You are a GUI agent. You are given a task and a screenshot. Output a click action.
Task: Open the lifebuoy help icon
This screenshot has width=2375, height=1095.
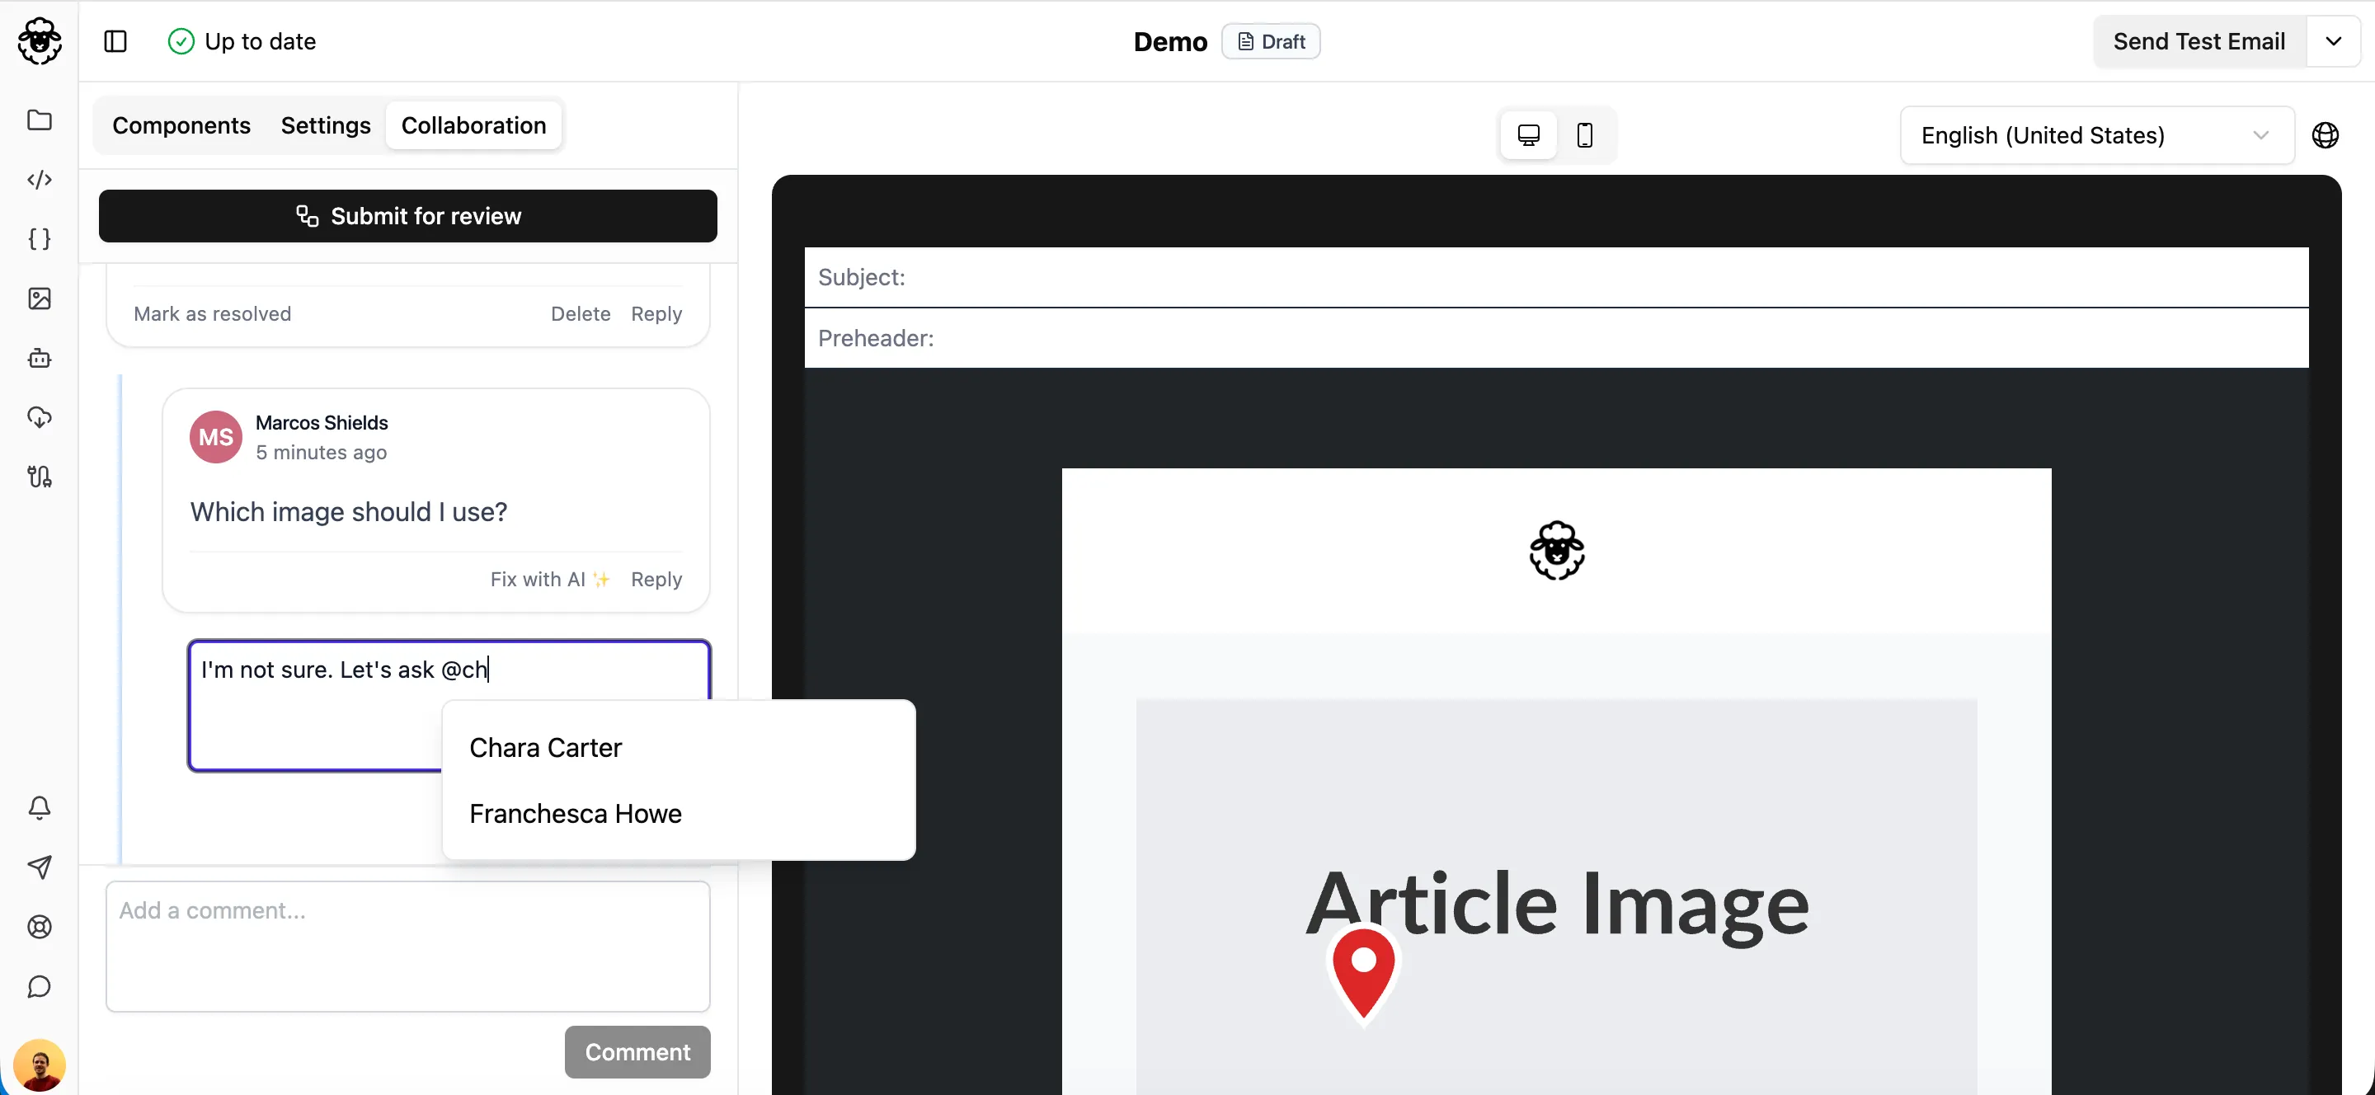point(39,926)
